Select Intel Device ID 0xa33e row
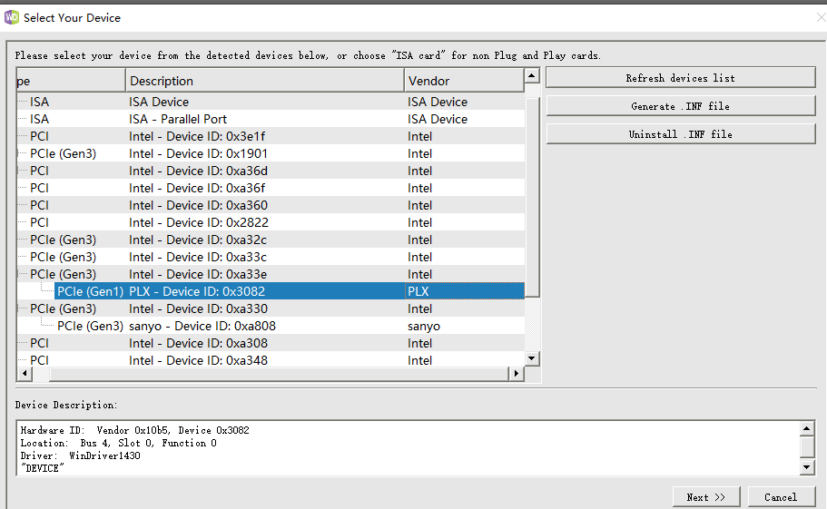 [271, 274]
